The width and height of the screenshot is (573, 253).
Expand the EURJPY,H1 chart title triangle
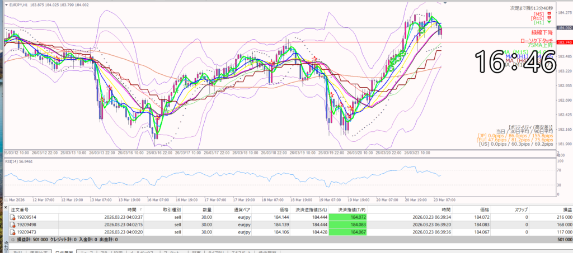pos(6,4)
